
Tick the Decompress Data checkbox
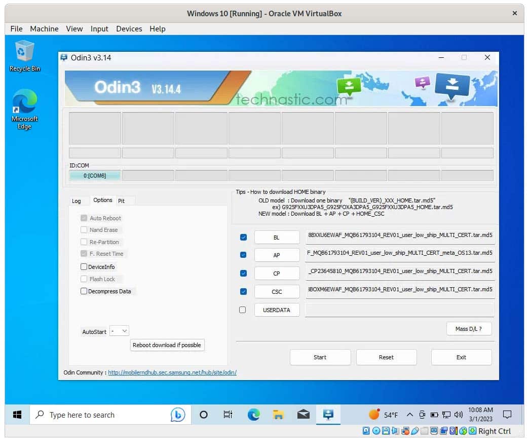(84, 291)
